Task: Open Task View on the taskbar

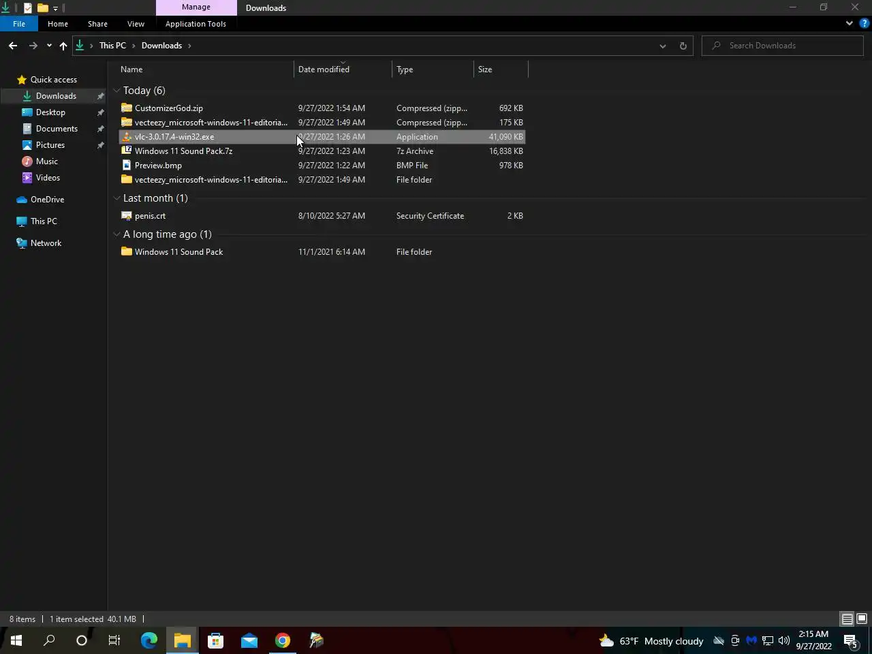Action: point(114,640)
